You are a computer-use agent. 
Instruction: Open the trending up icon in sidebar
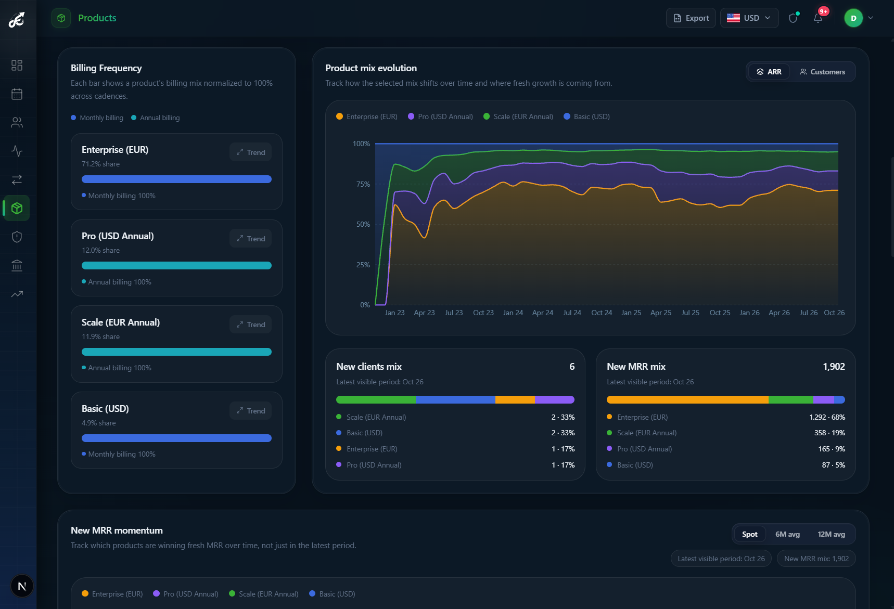coord(17,294)
